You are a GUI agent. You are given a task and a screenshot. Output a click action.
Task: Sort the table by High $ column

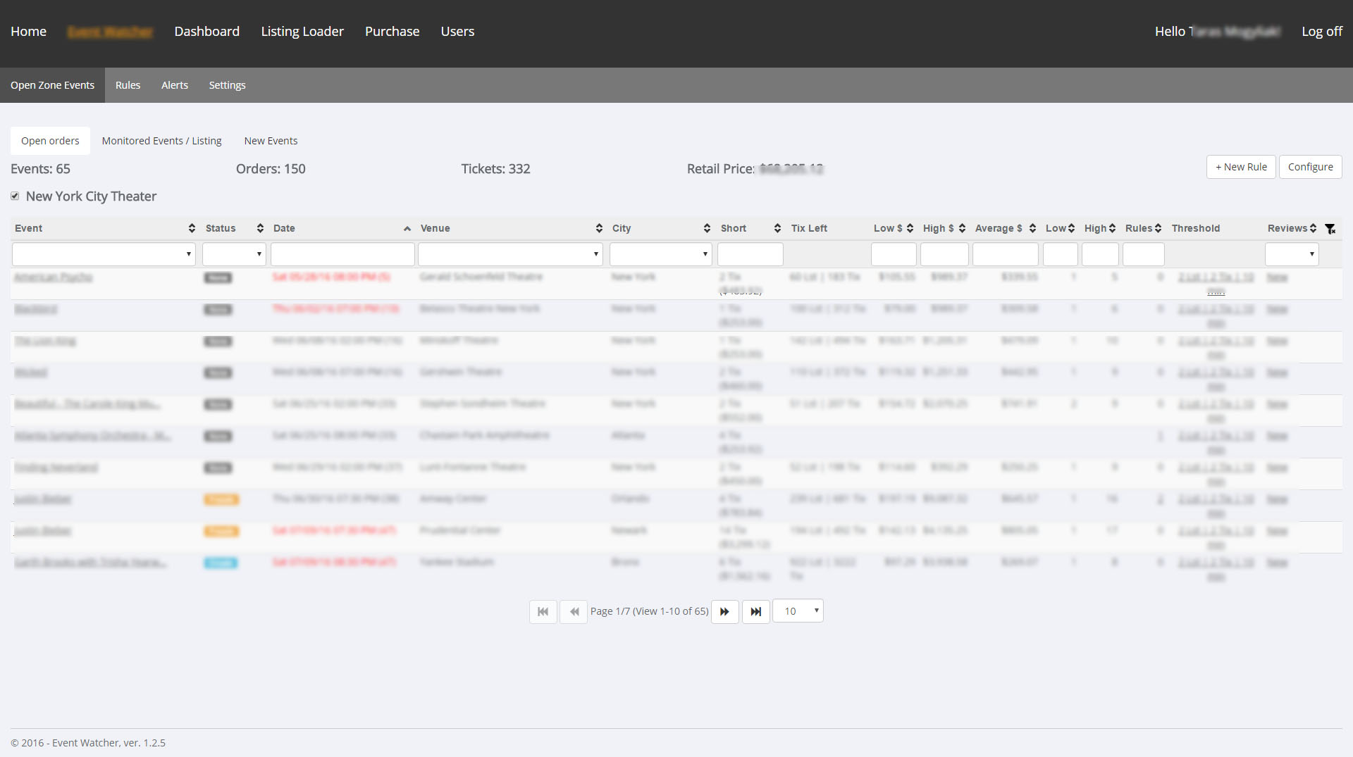click(x=963, y=228)
